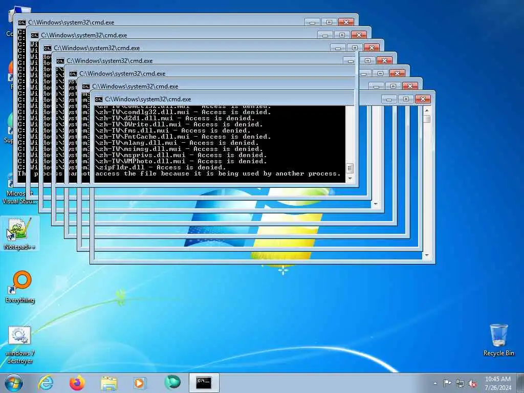
Task: Click the mlang.dll.mui Access is denied line
Action: pyautogui.click(x=177, y=143)
